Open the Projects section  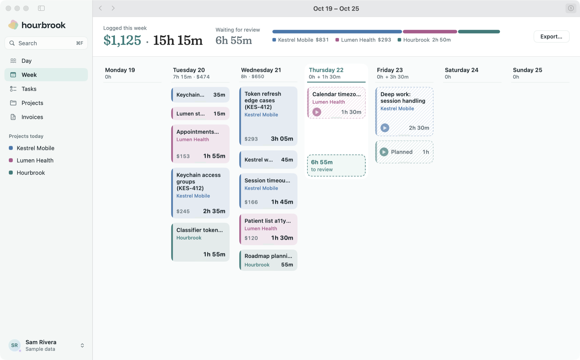tap(46, 103)
